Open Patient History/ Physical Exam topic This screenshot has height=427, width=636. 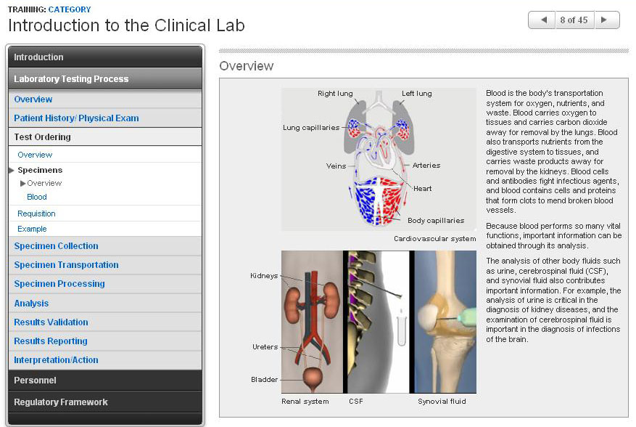[x=76, y=118]
